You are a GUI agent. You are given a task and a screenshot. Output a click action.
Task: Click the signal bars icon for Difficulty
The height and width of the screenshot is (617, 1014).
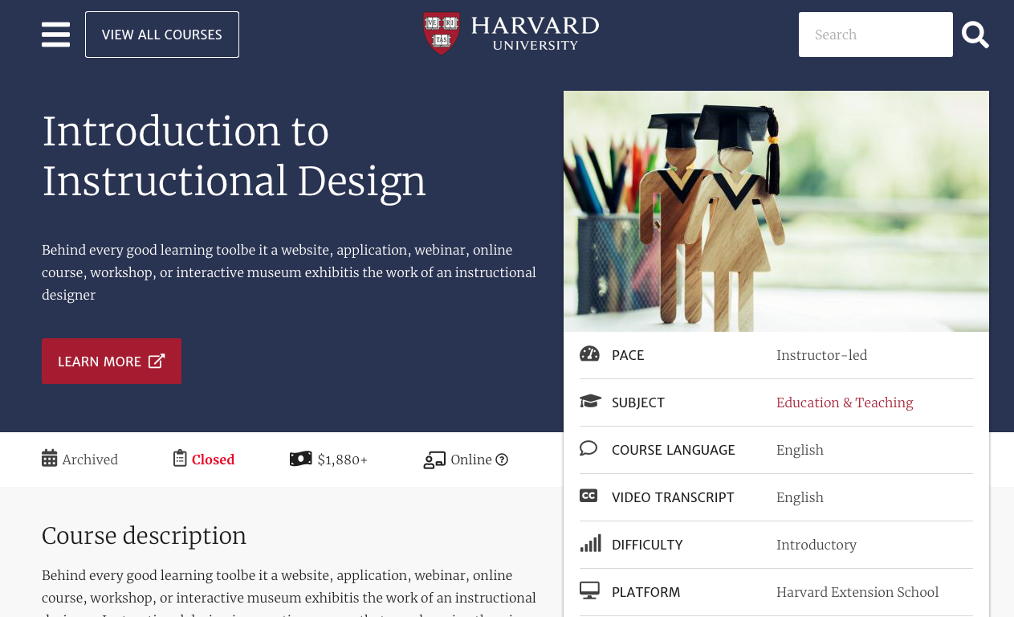coord(590,543)
